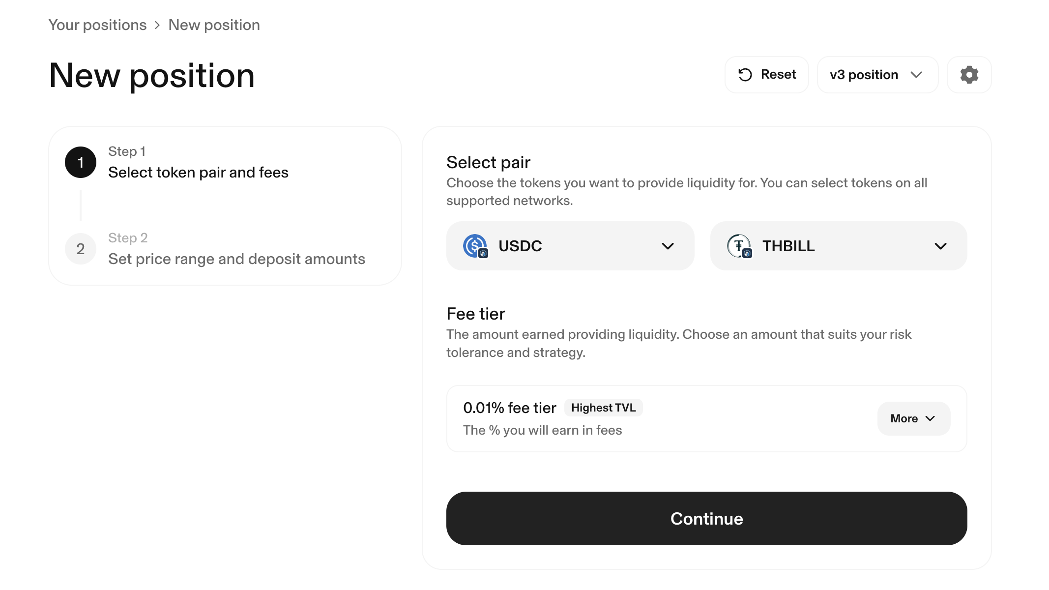Viewport: 1049px width, 590px height.
Task: Click the New position breadcrumb
Action: [x=214, y=25]
